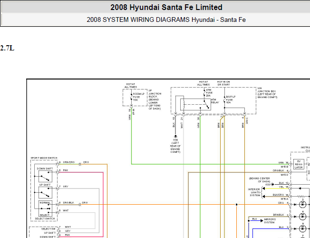Click the UP SHIFT switch symbol in Sport Mode Switch
The width and height of the screenshot is (310, 238).
(45, 192)
